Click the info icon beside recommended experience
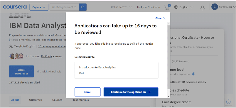236x108 pixels. click(194, 74)
